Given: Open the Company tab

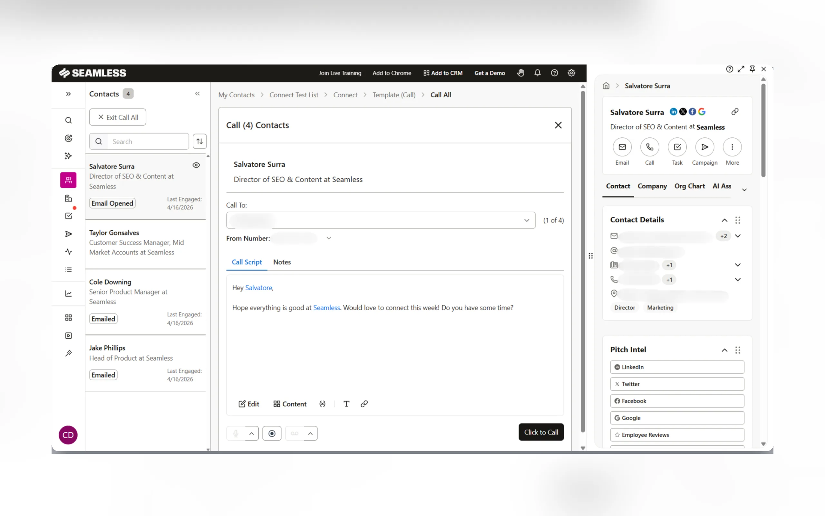Looking at the screenshot, I should pos(652,186).
